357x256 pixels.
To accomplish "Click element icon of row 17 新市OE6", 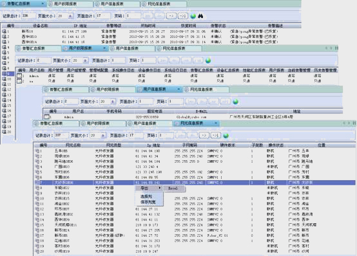I will (x=37, y=235).
